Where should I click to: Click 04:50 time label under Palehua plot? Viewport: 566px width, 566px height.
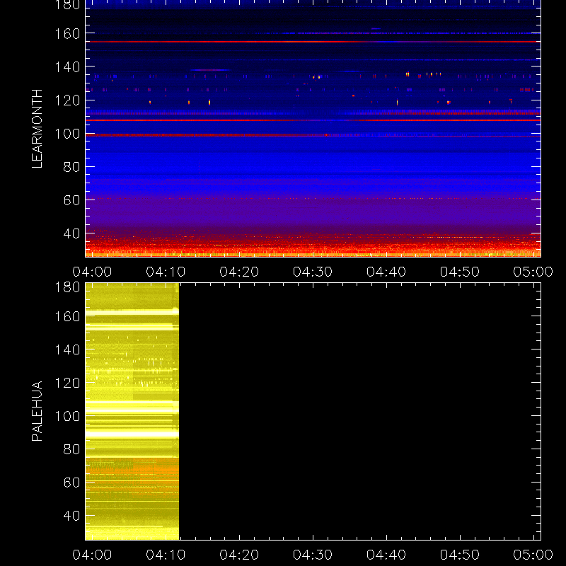pos(459,555)
